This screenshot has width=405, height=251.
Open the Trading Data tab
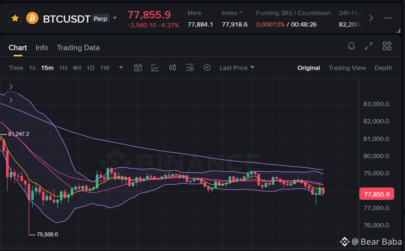click(78, 48)
